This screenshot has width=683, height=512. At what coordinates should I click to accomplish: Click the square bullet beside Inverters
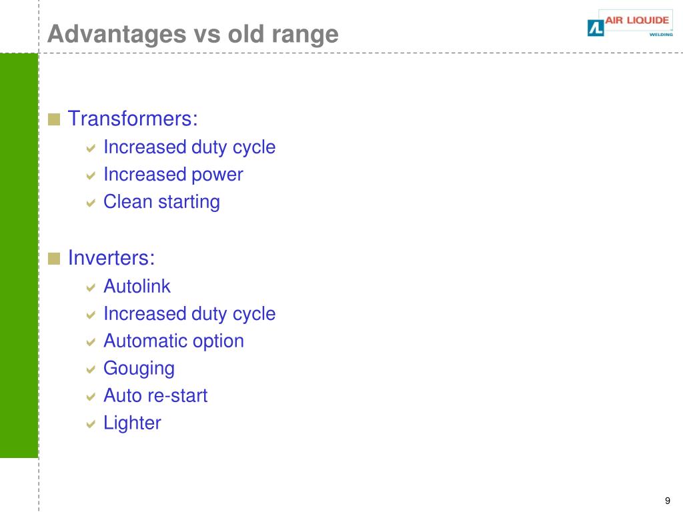54,259
